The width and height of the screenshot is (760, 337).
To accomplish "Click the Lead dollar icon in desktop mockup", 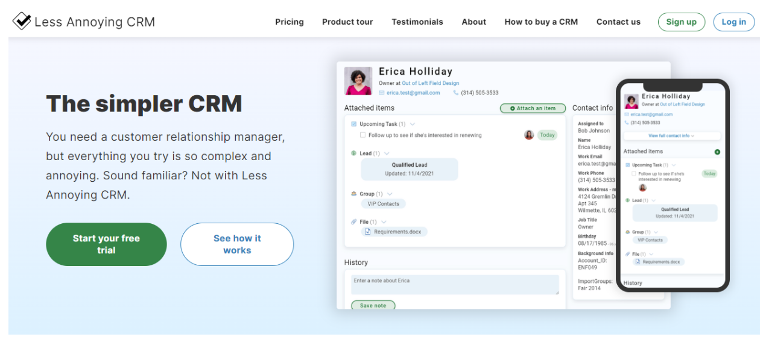I will coord(354,153).
